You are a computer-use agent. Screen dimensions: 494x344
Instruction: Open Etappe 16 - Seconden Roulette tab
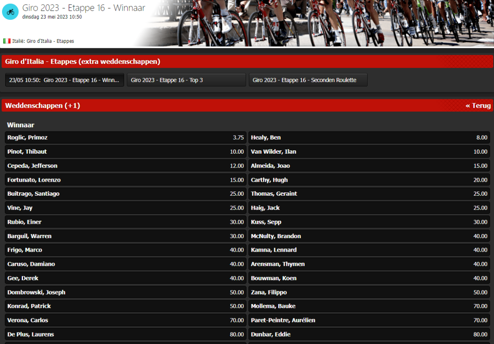click(308, 80)
